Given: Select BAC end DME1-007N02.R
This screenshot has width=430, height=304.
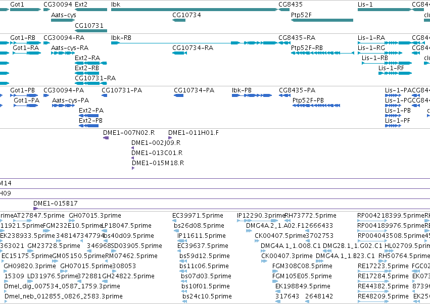Looking at the screenshot, I should tap(106, 138).
